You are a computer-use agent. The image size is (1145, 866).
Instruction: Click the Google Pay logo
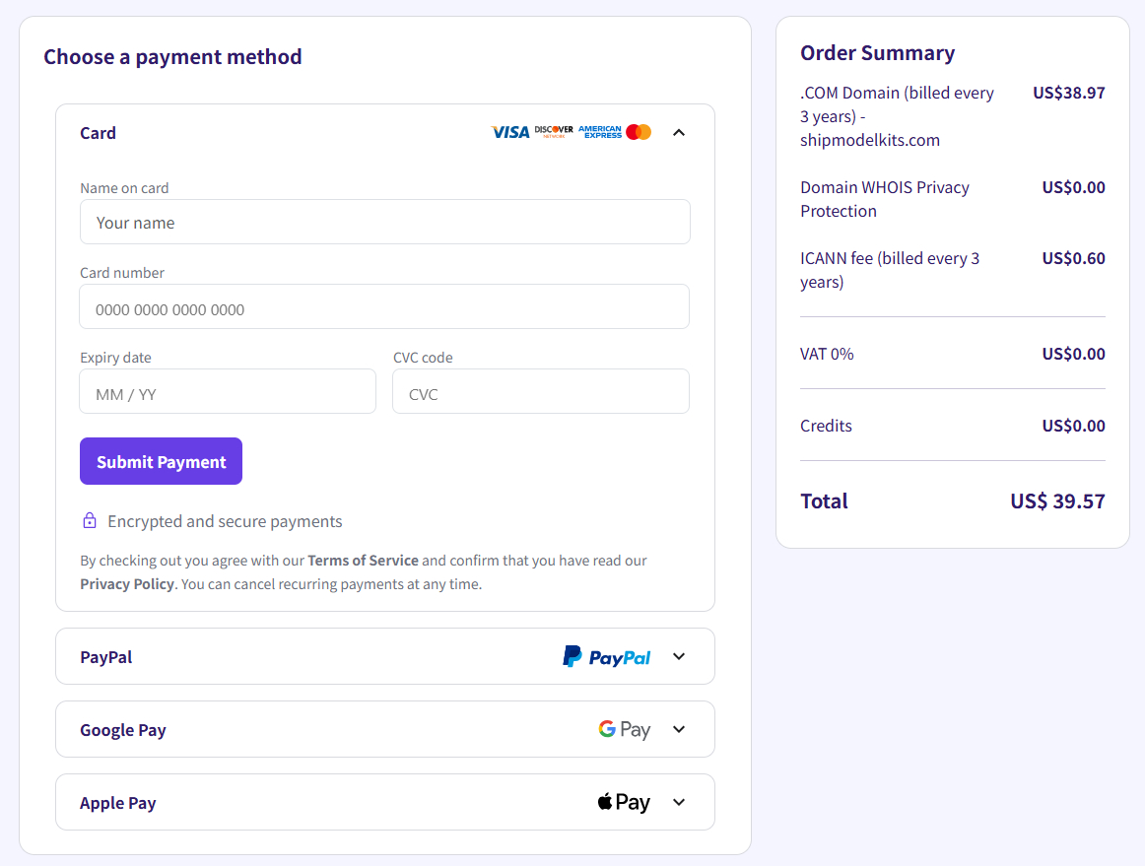[624, 730]
